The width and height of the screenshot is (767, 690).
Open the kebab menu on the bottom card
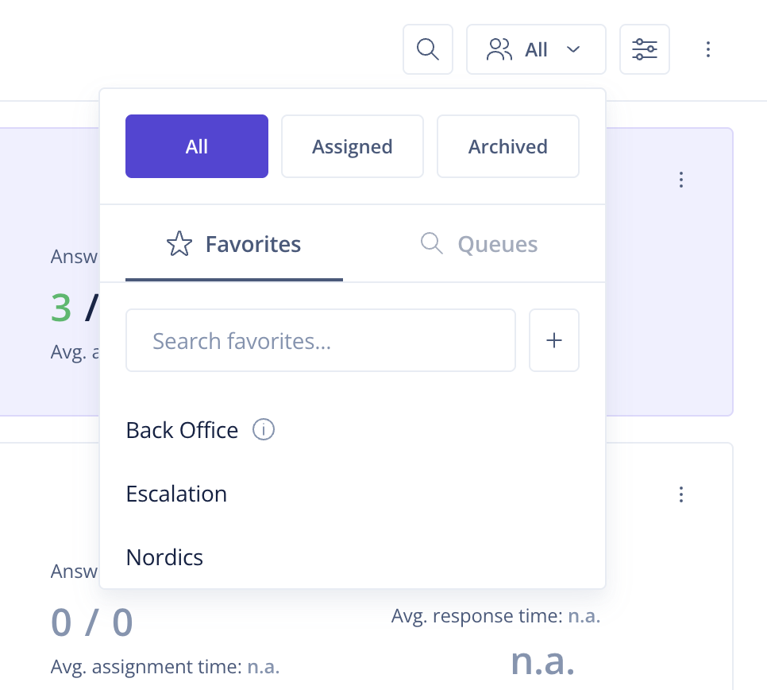click(x=681, y=494)
